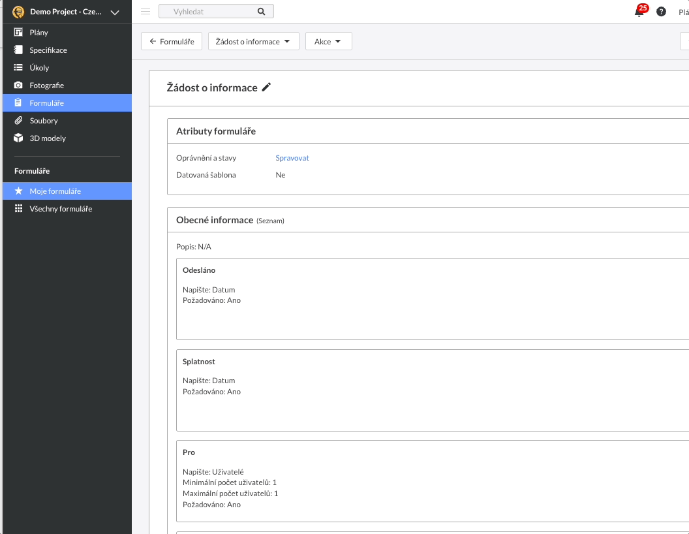Select the Pro field card title
The height and width of the screenshot is (534, 689).
point(189,452)
